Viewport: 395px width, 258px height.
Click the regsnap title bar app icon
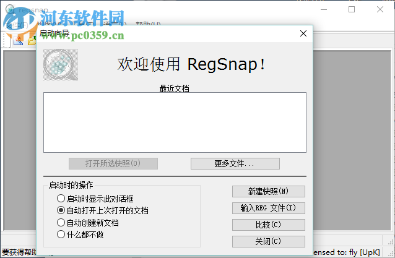tap(11, 9)
